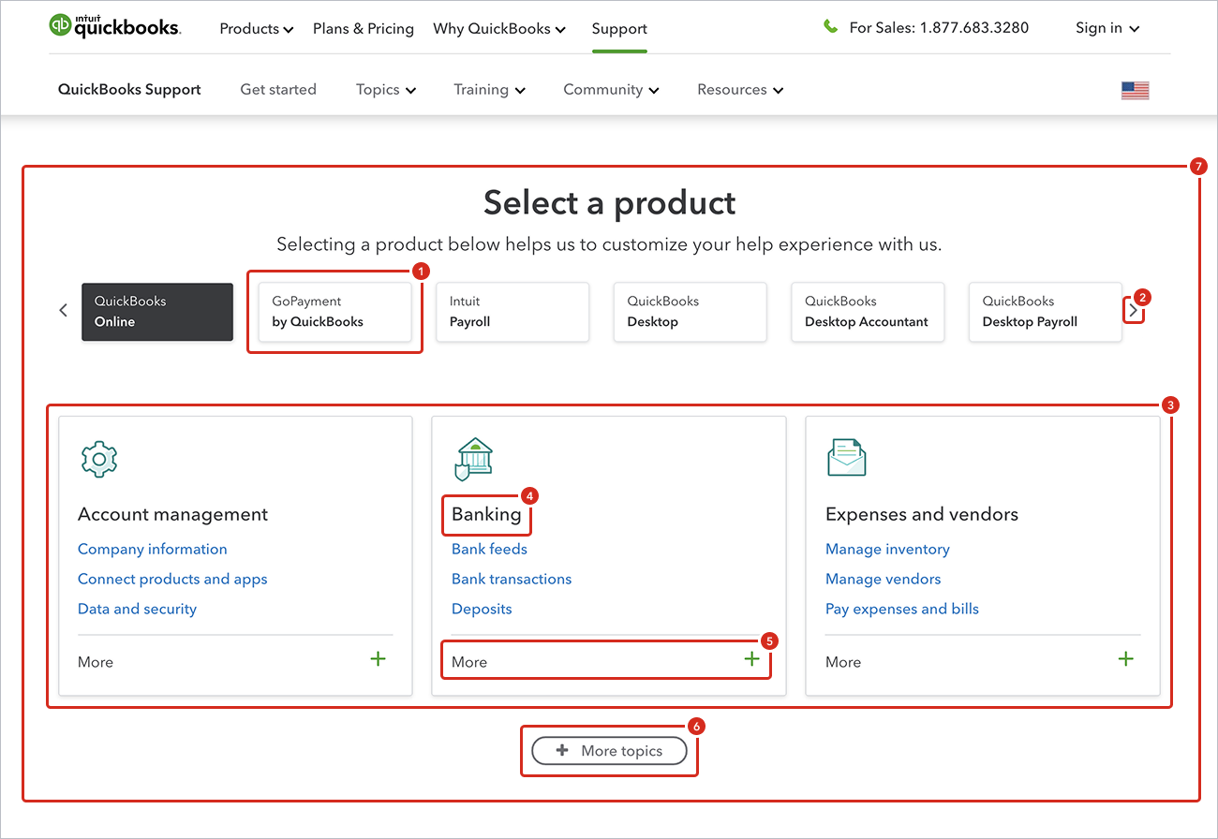This screenshot has height=839, width=1218.
Task: Click the Banking heading
Action: pyautogui.click(x=486, y=514)
